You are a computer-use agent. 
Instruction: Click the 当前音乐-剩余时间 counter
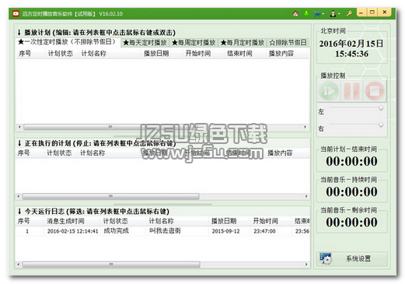351,223
